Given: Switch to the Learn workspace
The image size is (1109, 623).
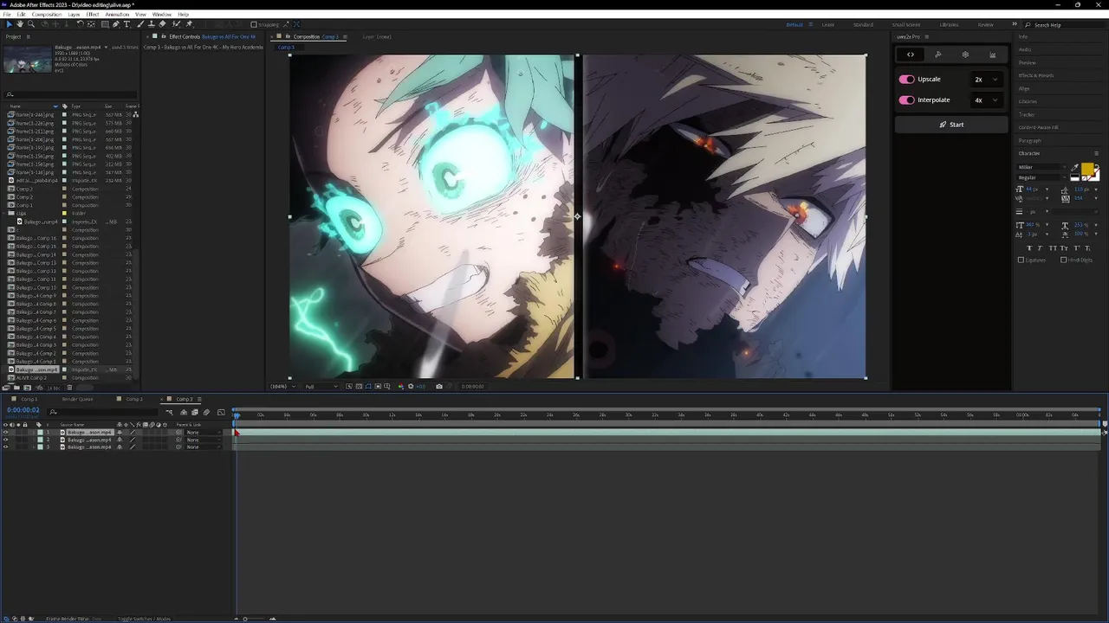Looking at the screenshot, I should click(x=827, y=24).
